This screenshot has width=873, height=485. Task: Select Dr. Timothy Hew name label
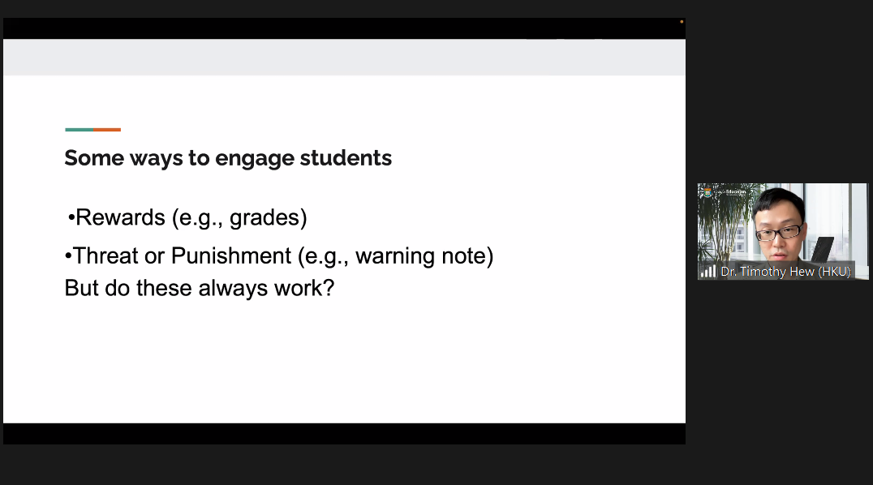tap(785, 272)
